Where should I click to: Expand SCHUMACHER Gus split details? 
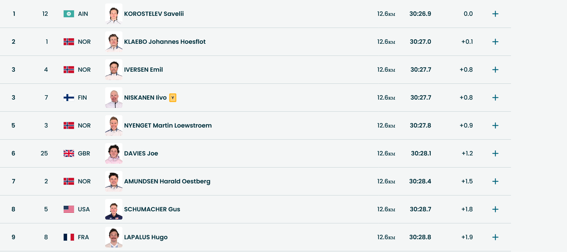[495, 209]
